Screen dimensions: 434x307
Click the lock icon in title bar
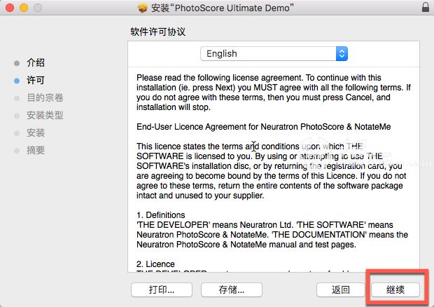point(426,7)
